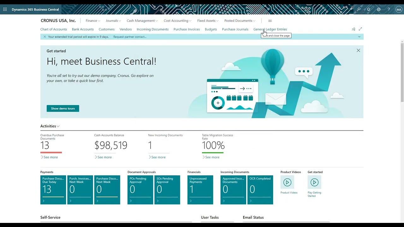This screenshot has width=404, height=227.
Task: Open arrow on OCR Completed tile
Action: click(x=251, y=201)
